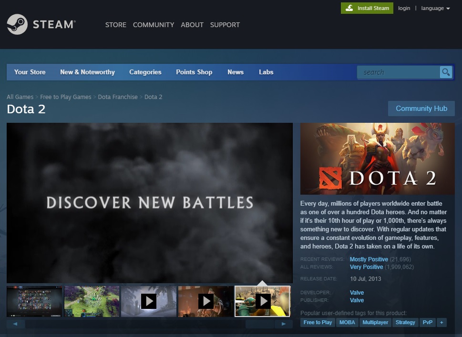
Task: Select the MOBA tag
Action: 347,322
